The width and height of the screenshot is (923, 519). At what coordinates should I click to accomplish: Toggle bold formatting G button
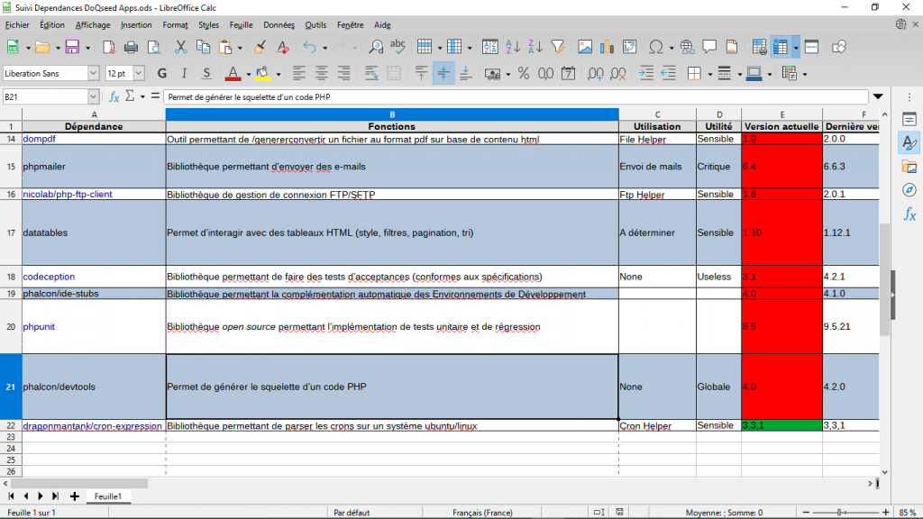click(162, 74)
